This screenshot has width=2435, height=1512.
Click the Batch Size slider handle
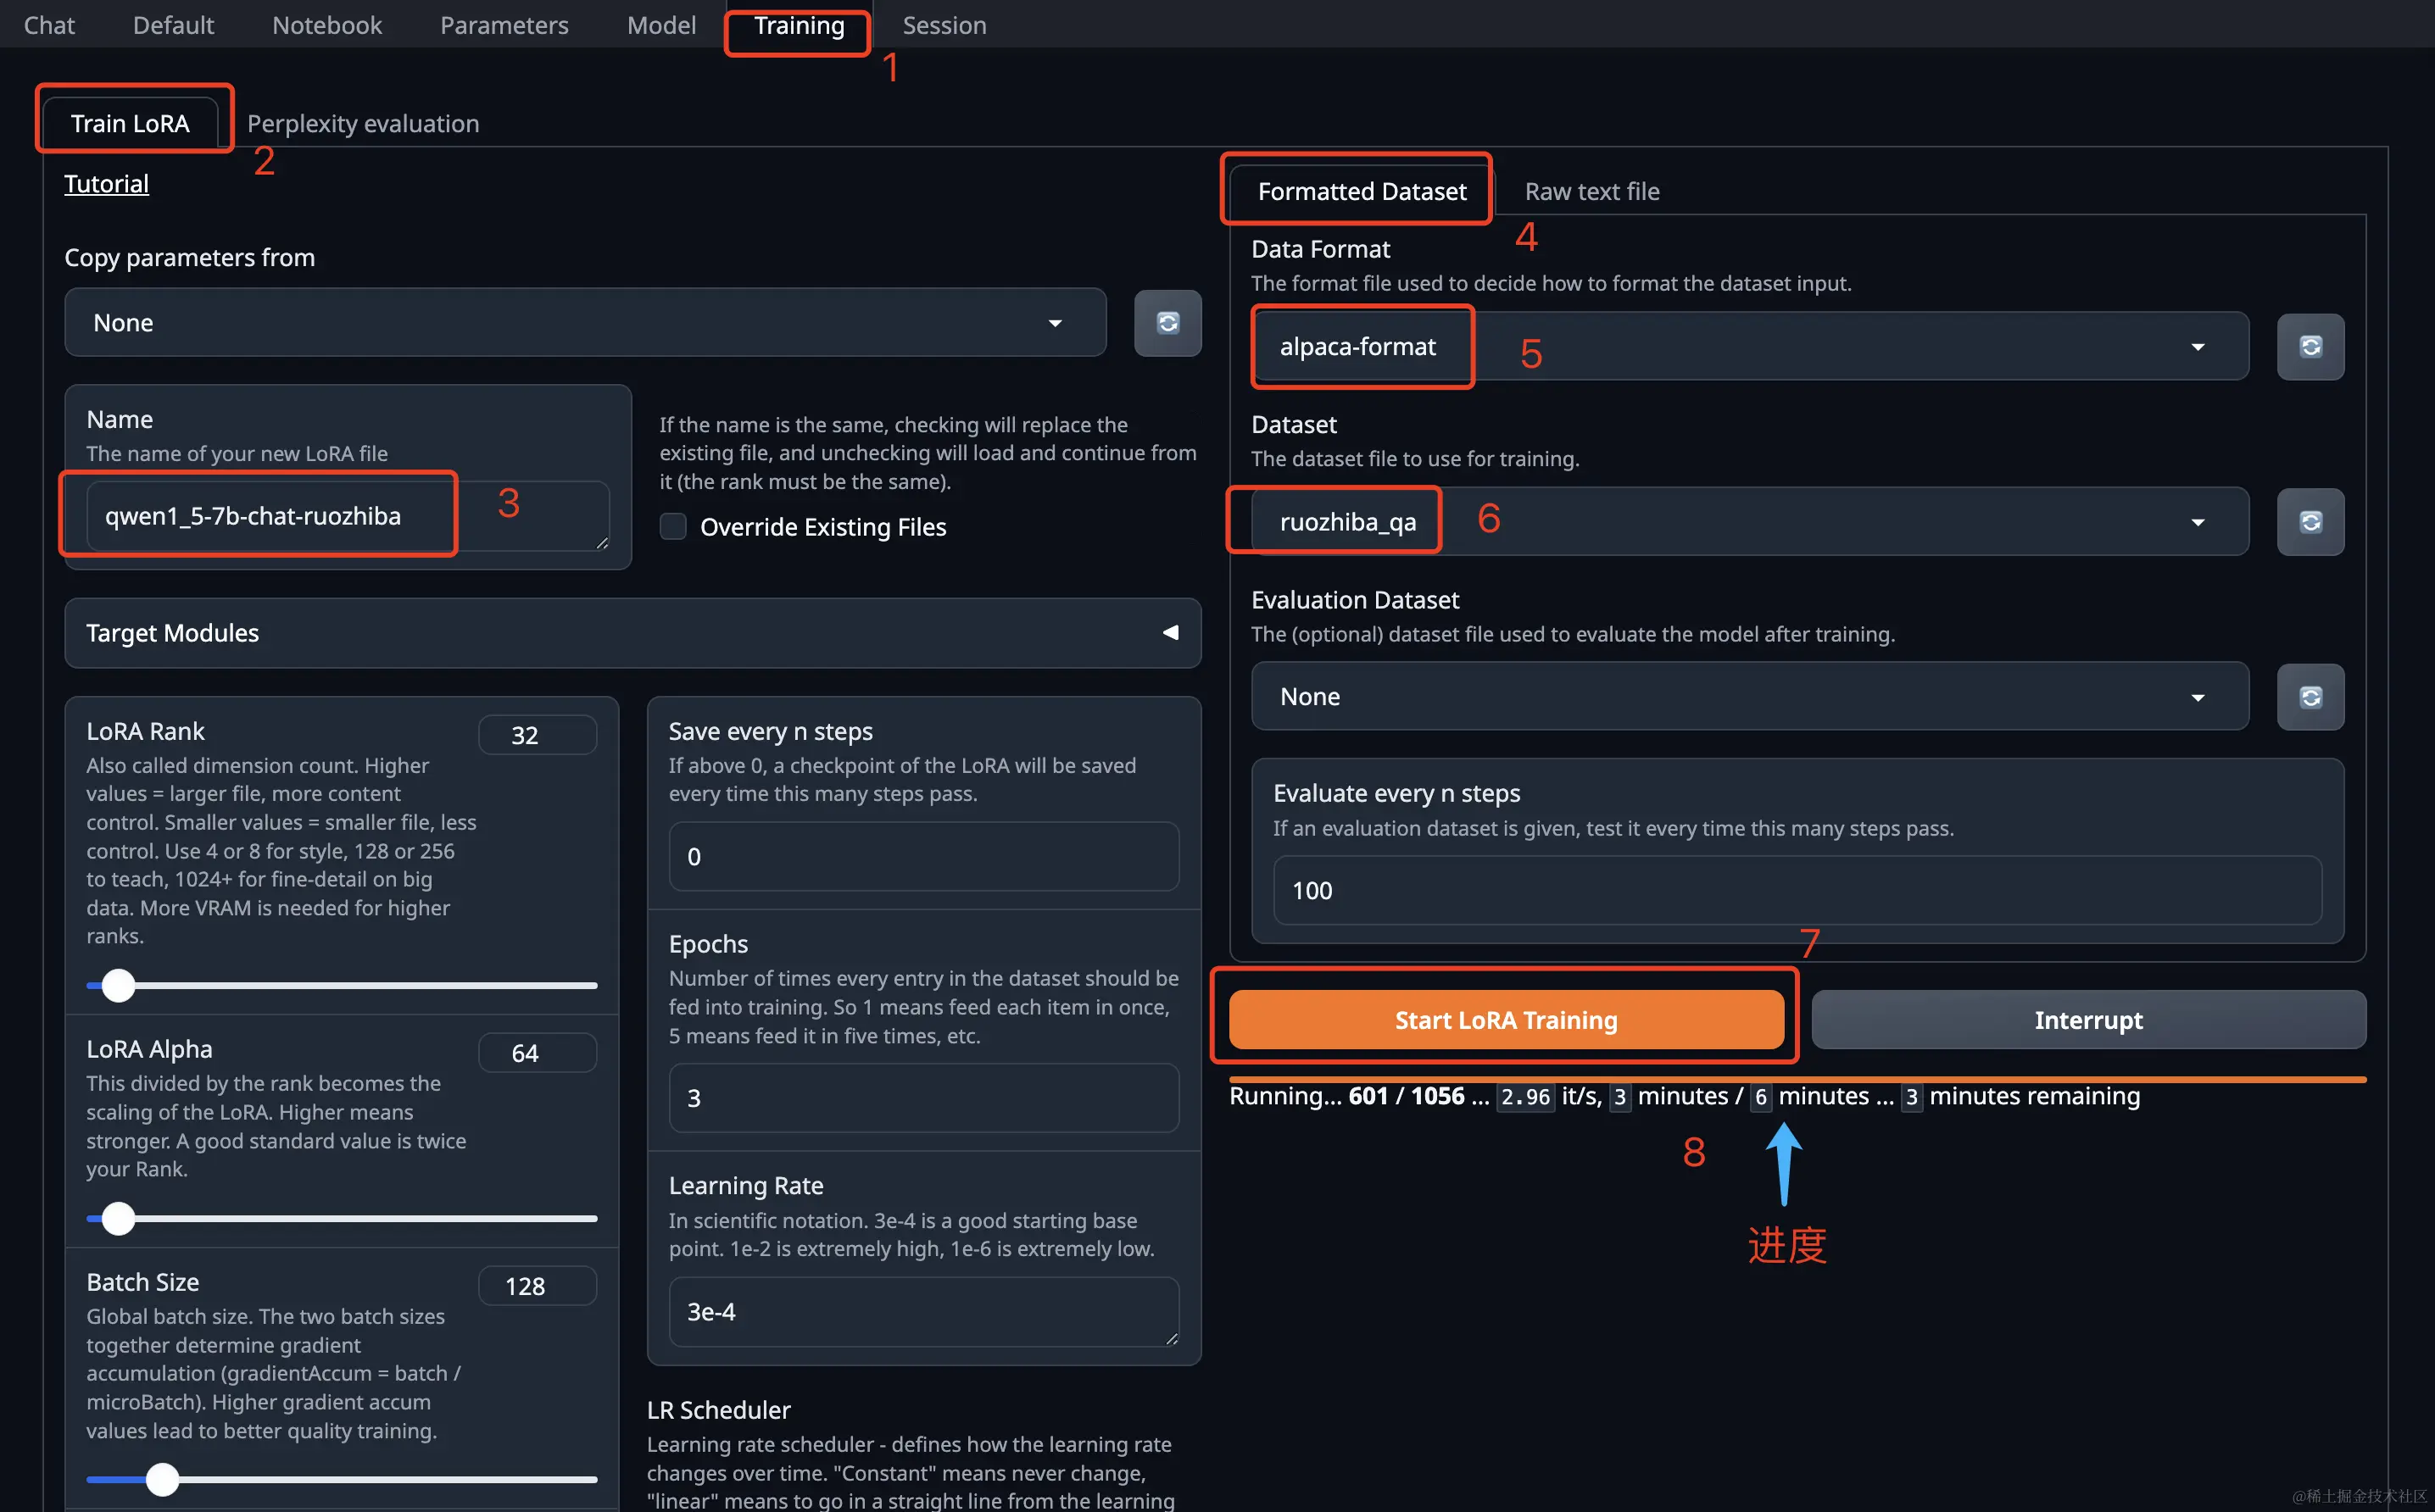coord(162,1478)
